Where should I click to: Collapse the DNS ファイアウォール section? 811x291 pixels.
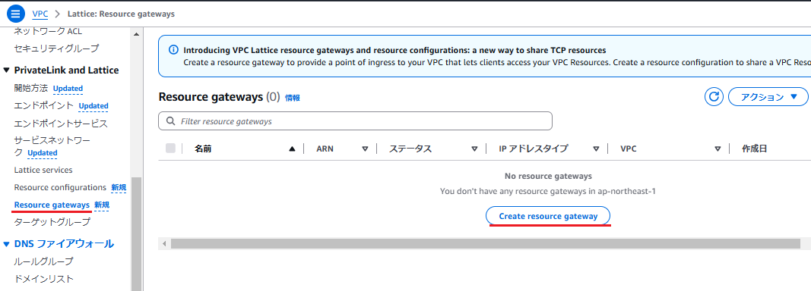pyautogui.click(x=6, y=243)
